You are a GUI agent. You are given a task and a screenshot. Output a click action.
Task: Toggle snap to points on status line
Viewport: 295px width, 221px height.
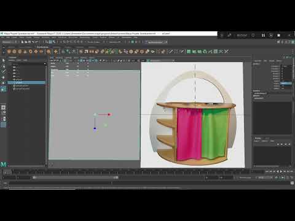[x=71, y=42]
